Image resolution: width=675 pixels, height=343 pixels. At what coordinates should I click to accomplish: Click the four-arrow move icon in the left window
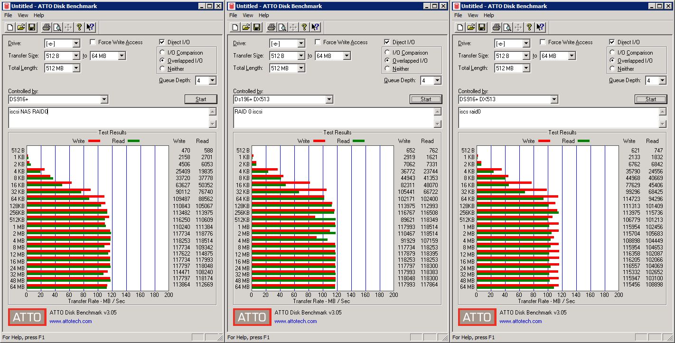[68, 27]
